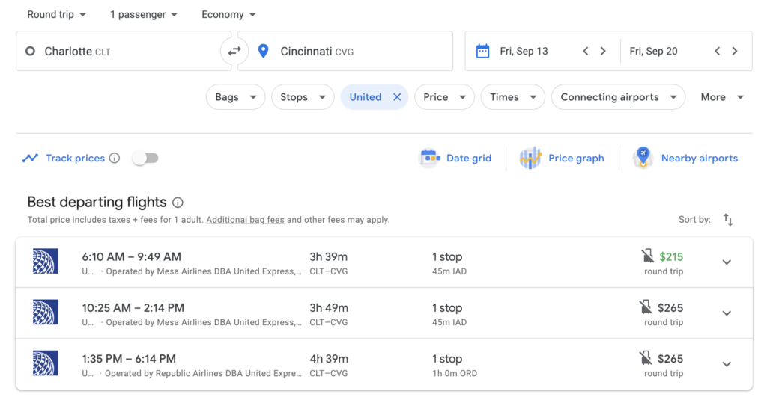This screenshot has height=400, width=767.
Task: Click no-carry-on bag icon beside $215
Action: (x=647, y=256)
